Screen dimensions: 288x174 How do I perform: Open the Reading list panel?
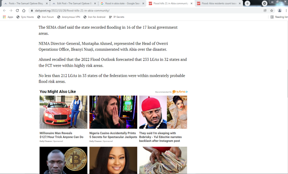pos(279,17)
